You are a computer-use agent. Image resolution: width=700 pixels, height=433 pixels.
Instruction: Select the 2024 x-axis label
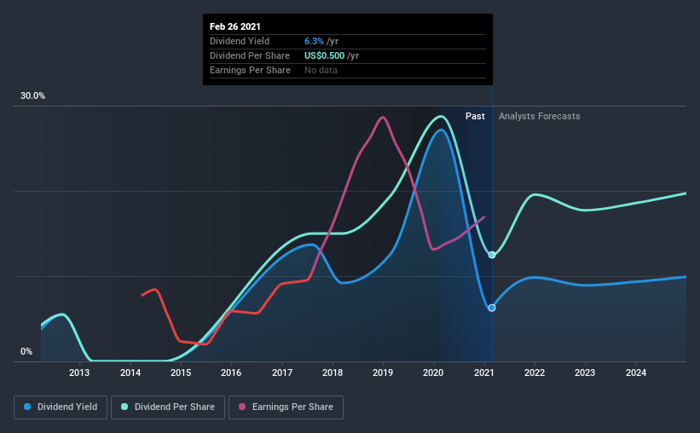coord(636,372)
